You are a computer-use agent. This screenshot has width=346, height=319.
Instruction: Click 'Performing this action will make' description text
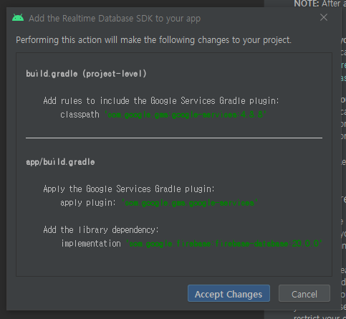(x=153, y=40)
